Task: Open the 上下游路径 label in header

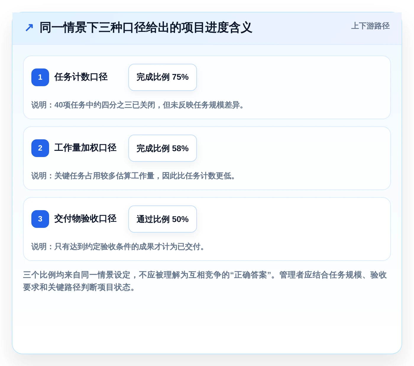Action: coord(370,26)
